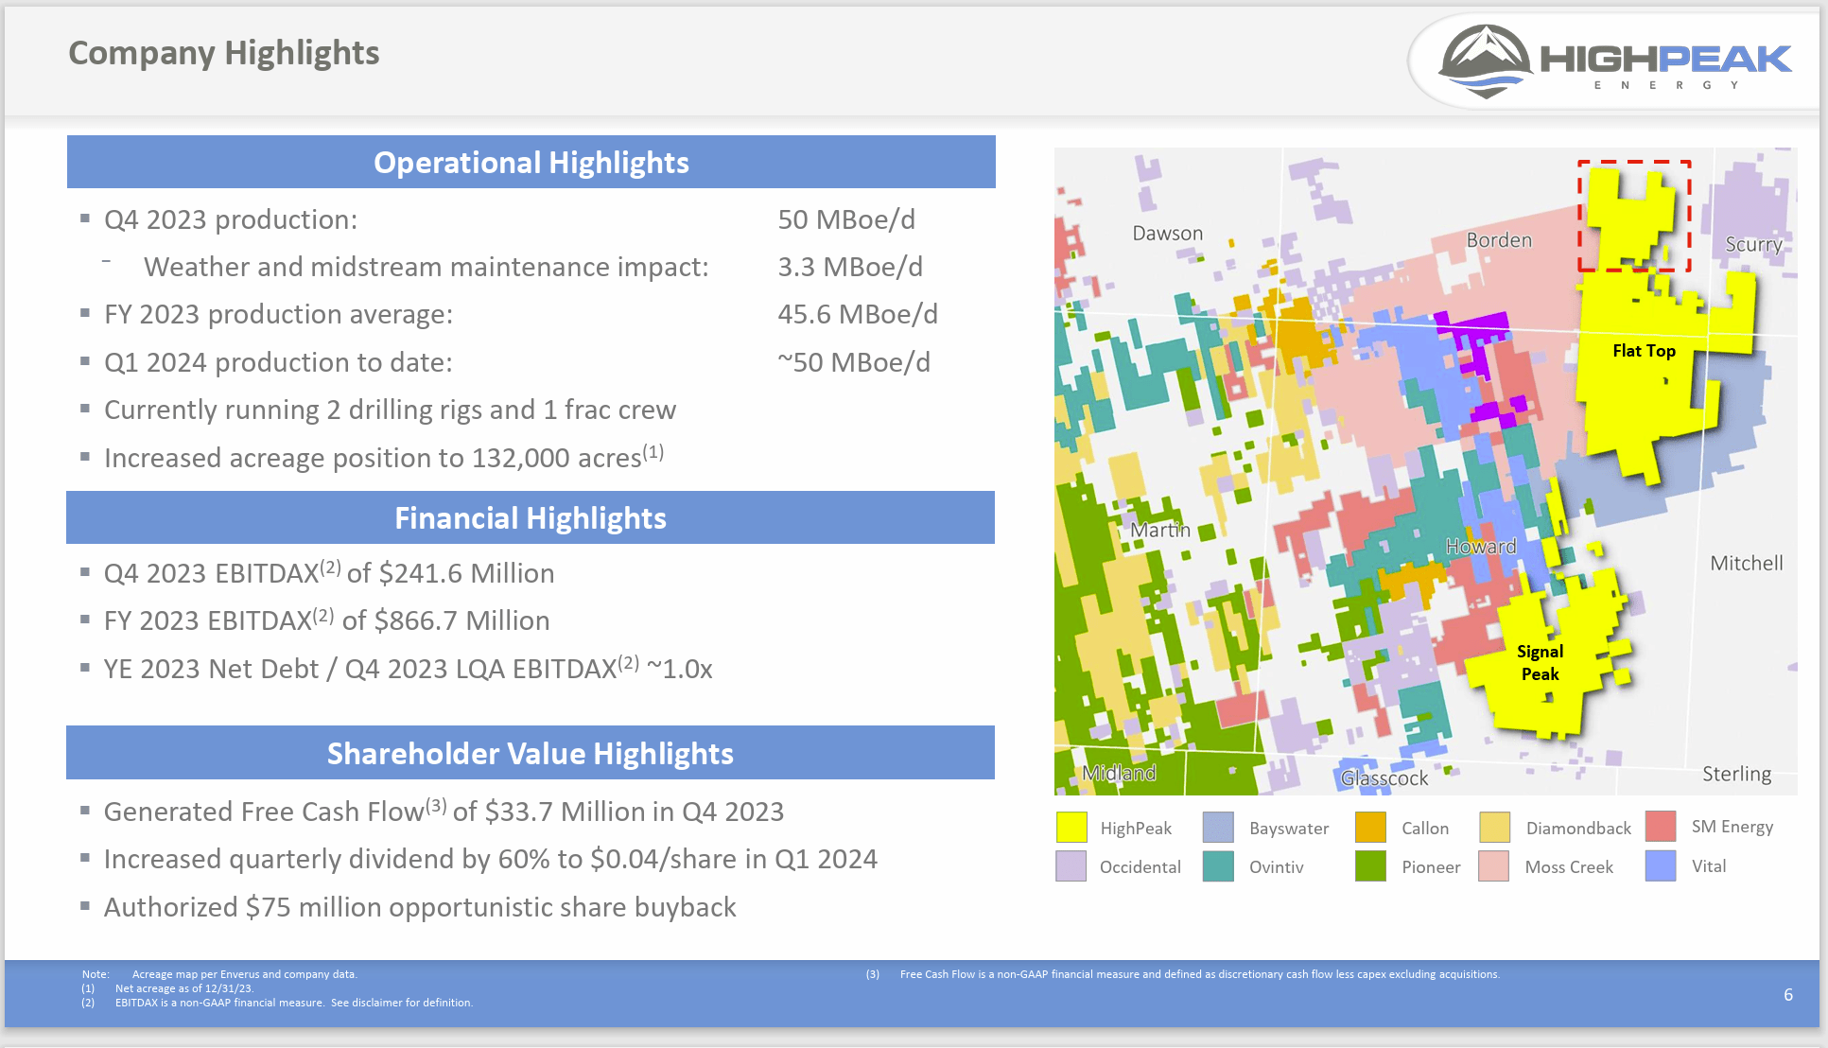This screenshot has width=1828, height=1048.
Task: Select the Occidental legend swatch
Action: (x=1071, y=867)
